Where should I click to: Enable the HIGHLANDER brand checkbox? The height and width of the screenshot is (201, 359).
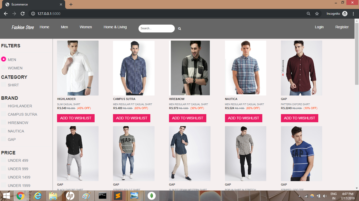[3, 105]
